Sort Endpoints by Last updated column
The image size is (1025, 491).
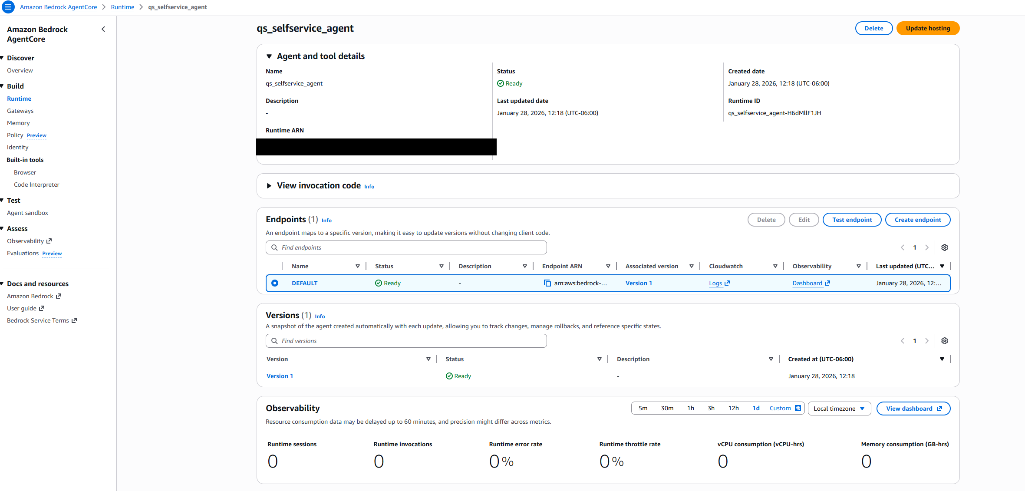click(942, 266)
